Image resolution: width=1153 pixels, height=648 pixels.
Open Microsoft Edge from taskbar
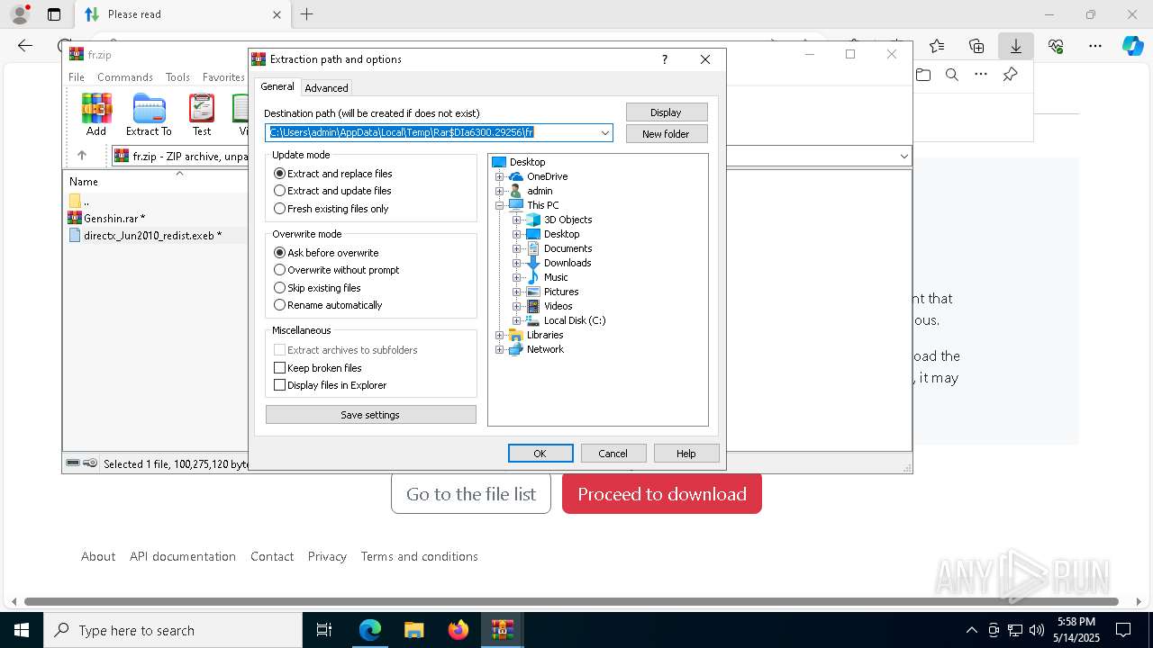point(370,630)
